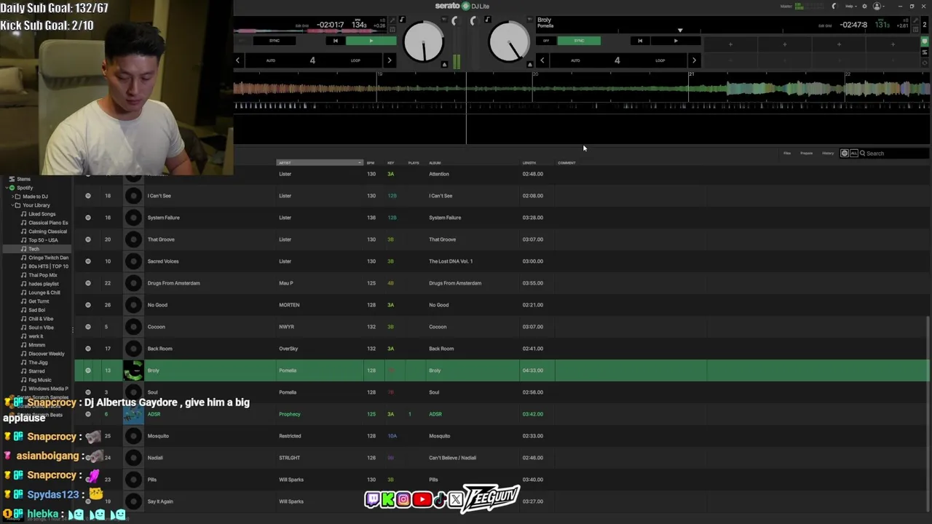Eject track from the left deck
The image size is (932, 524).
pyautogui.click(x=444, y=65)
